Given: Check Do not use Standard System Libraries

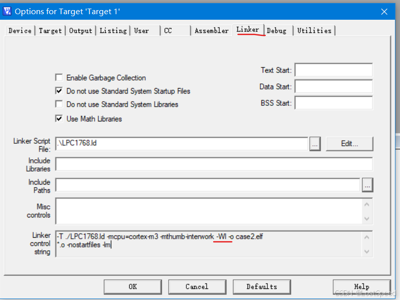Looking at the screenshot, I should [59, 104].
